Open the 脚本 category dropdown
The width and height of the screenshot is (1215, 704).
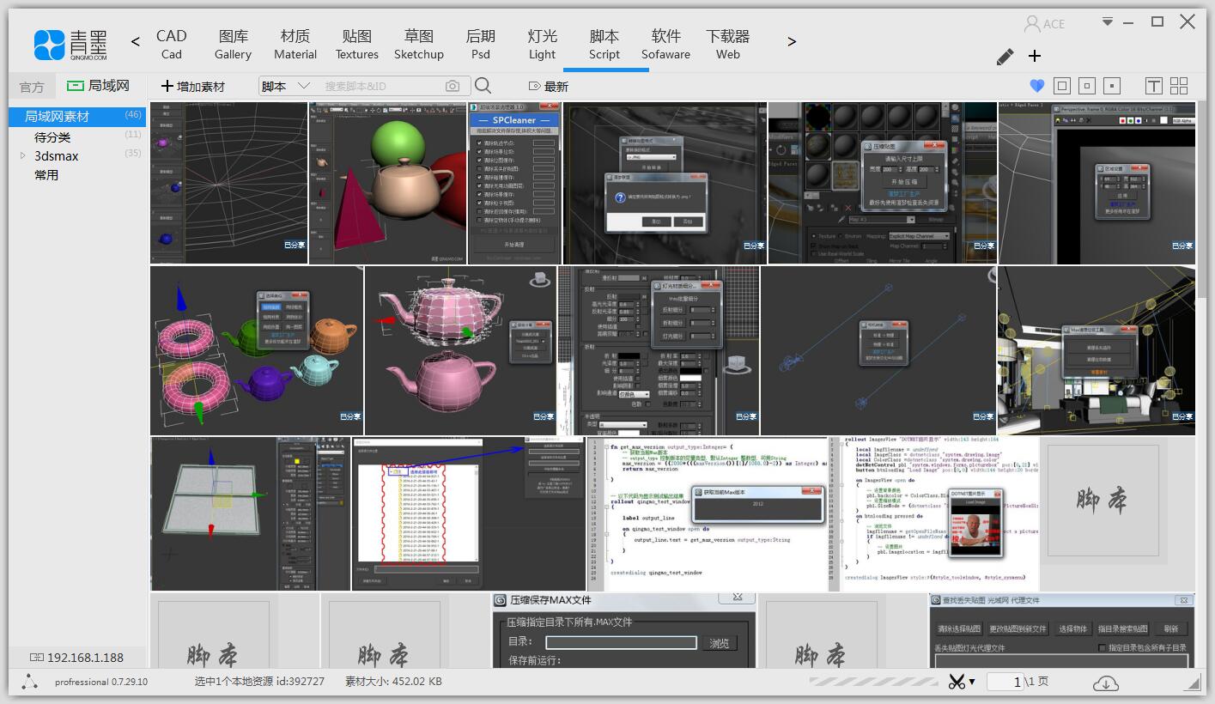tap(286, 86)
